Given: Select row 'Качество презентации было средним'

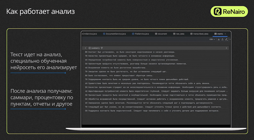Looking at the screenshot, I should [155, 56].
